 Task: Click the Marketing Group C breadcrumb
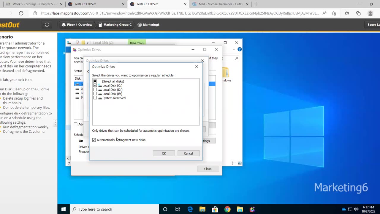point(115,25)
